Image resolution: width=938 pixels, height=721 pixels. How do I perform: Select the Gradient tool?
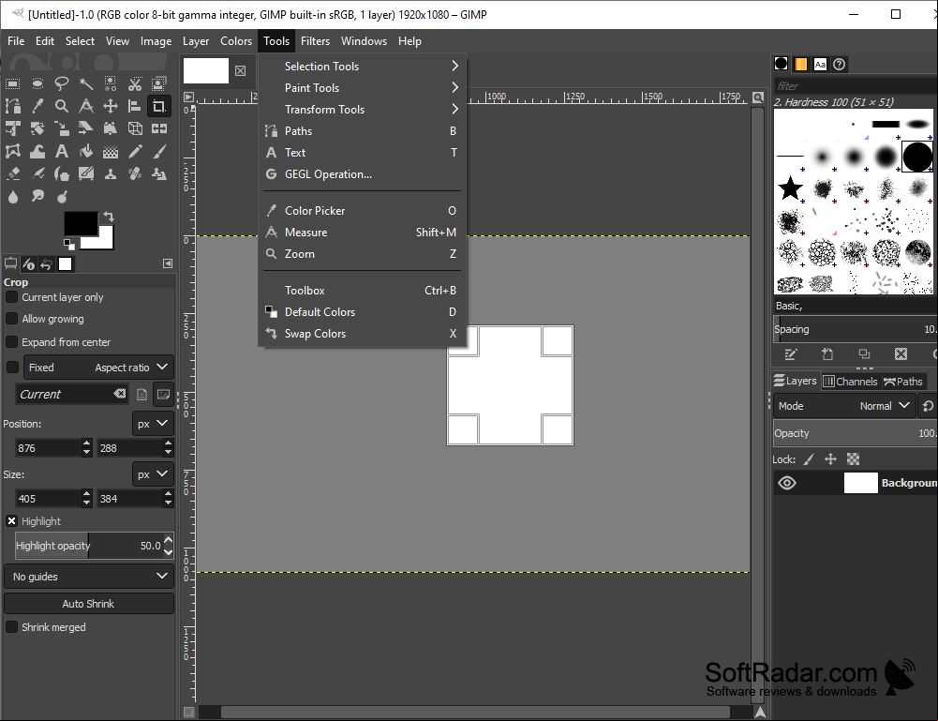110,151
